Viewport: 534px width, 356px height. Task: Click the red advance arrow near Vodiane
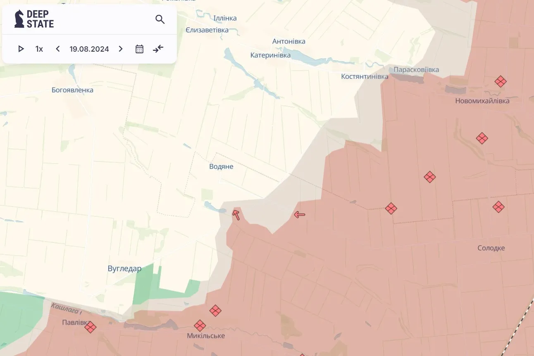(236, 215)
